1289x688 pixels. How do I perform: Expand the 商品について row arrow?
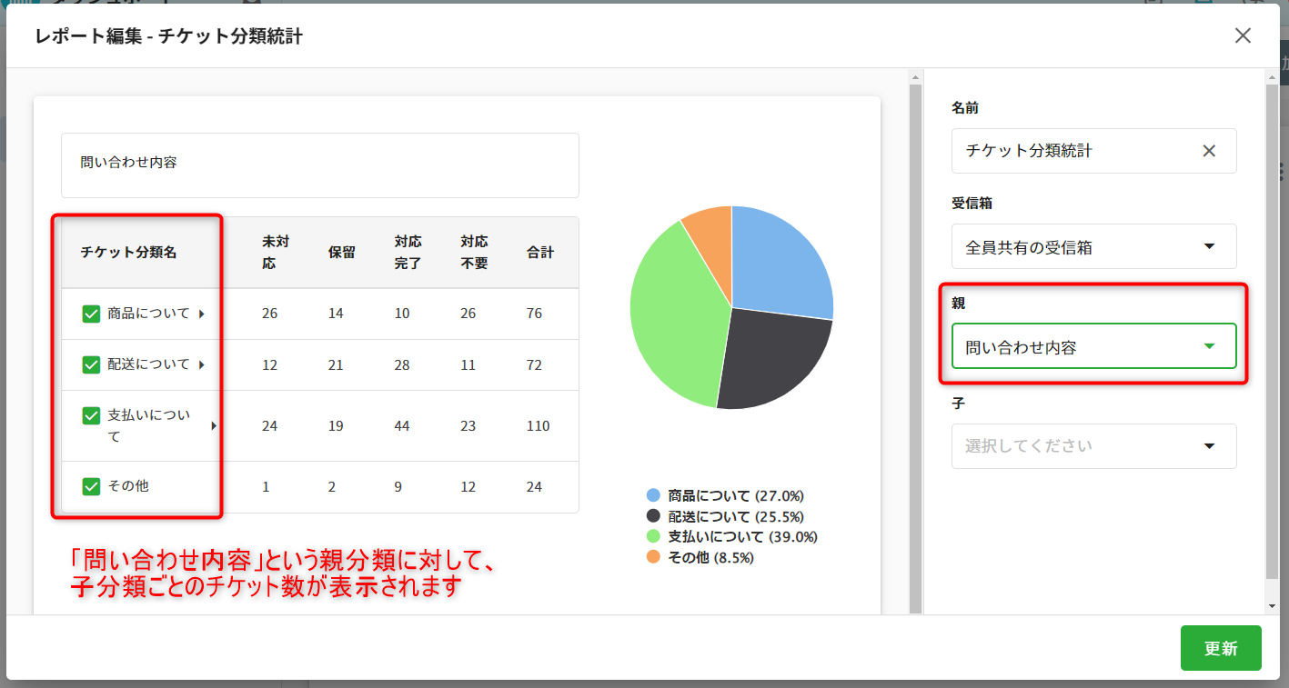click(x=201, y=314)
